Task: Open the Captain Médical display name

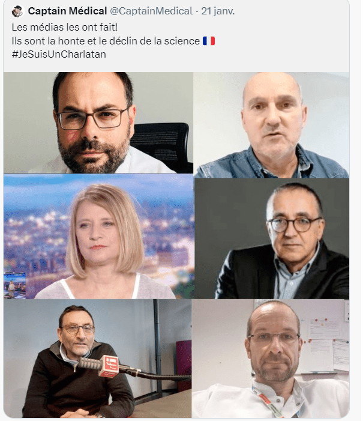Action: tap(67, 11)
